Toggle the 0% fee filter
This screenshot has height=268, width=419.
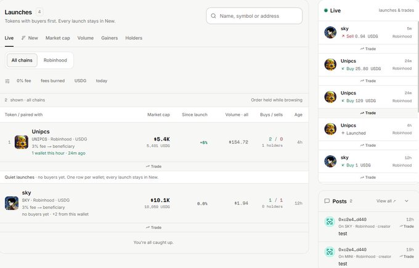pos(24,81)
